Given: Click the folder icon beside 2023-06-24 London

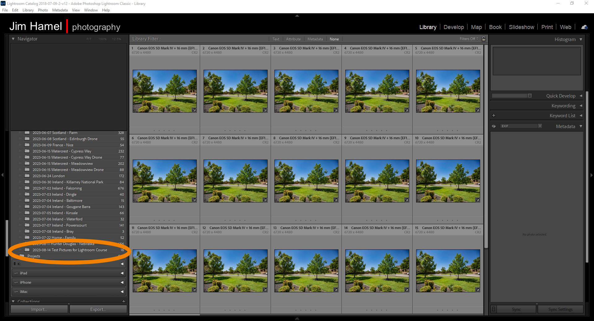Looking at the screenshot, I should pos(27,176).
